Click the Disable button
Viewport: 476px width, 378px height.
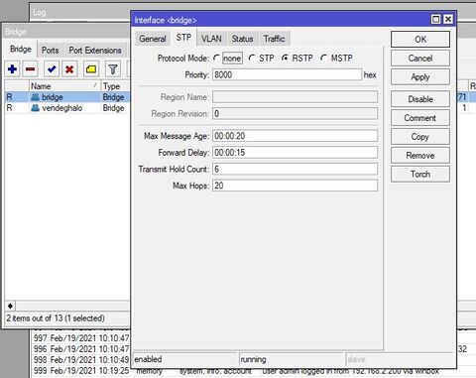(420, 99)
